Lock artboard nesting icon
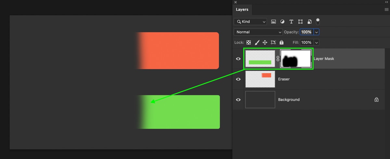Screen dimensions: 390x159 coord(273,42)
